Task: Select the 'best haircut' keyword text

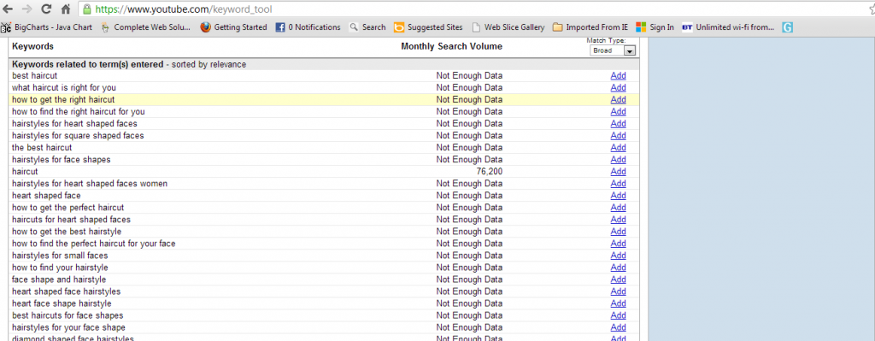Action: pos(34,75)
